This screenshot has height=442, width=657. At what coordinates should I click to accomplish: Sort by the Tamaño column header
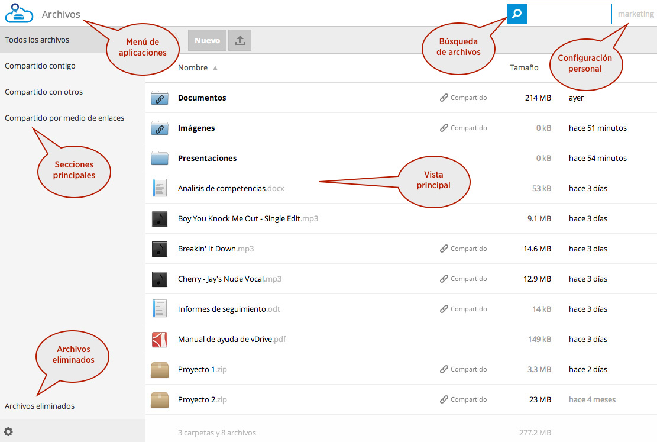coord(524,67)
